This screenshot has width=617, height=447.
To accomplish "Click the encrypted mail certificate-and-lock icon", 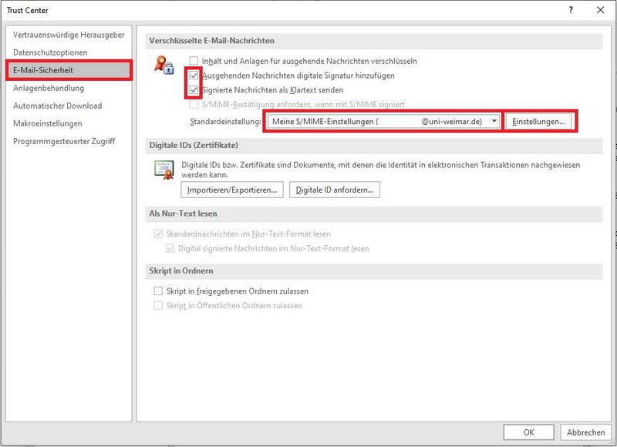I will 164,66.
